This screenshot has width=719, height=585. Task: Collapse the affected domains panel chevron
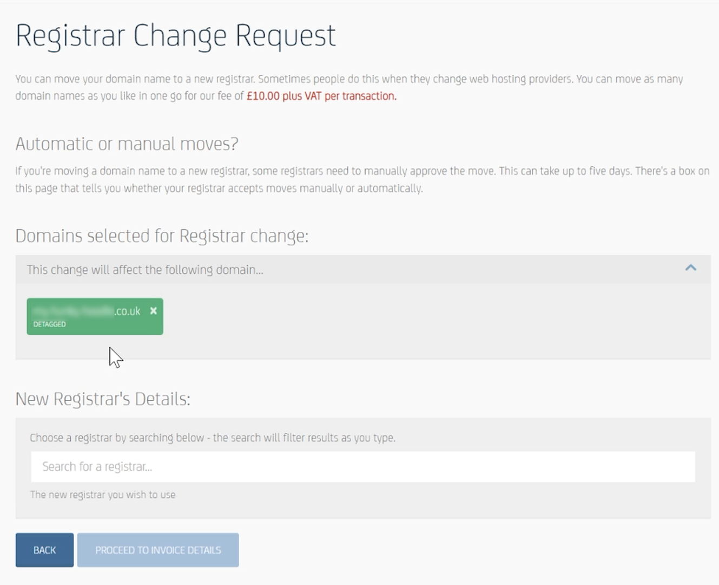point(690,268)
